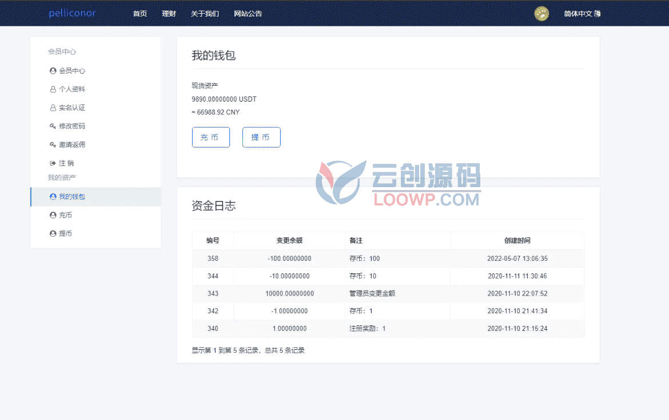Select 修改密码 in sidebar

(72, 126)
